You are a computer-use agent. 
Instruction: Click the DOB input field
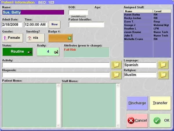coord(78,12)
